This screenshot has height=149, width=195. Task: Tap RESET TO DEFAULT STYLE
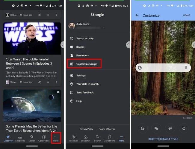tap(163, 139)
